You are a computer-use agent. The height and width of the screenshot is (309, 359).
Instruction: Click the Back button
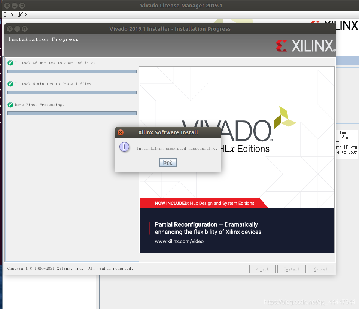262,269
